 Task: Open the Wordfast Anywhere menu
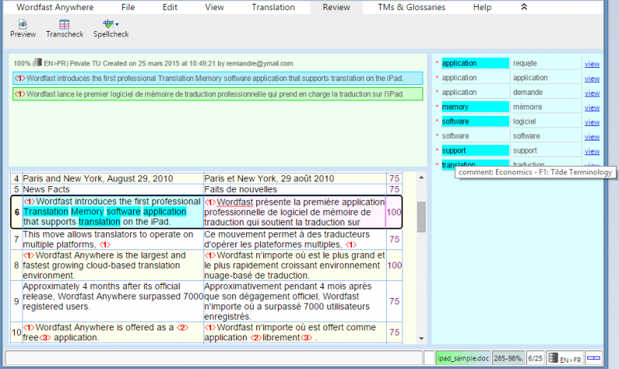point(55,7)
